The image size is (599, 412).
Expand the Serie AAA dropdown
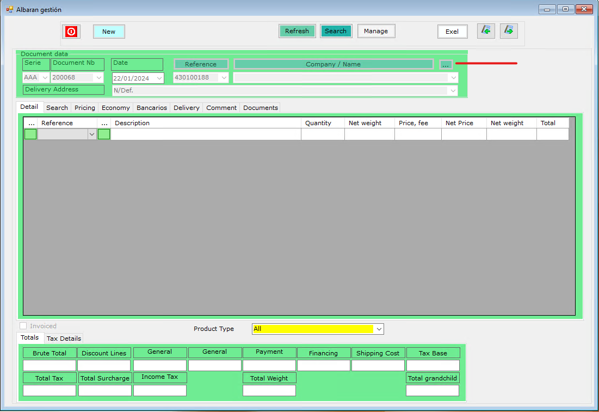point(45,78)
